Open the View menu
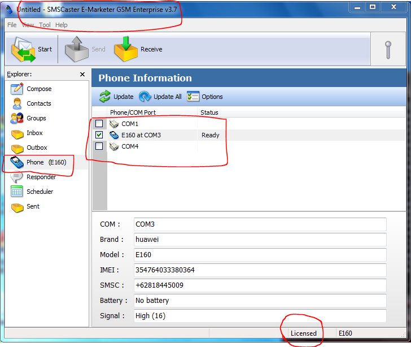The image size is (411, 347). (28, 25)
